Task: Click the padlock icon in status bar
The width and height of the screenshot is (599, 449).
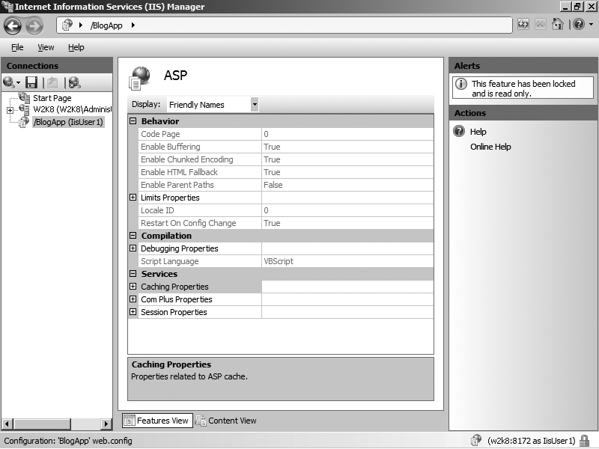Action: [584, 441]
